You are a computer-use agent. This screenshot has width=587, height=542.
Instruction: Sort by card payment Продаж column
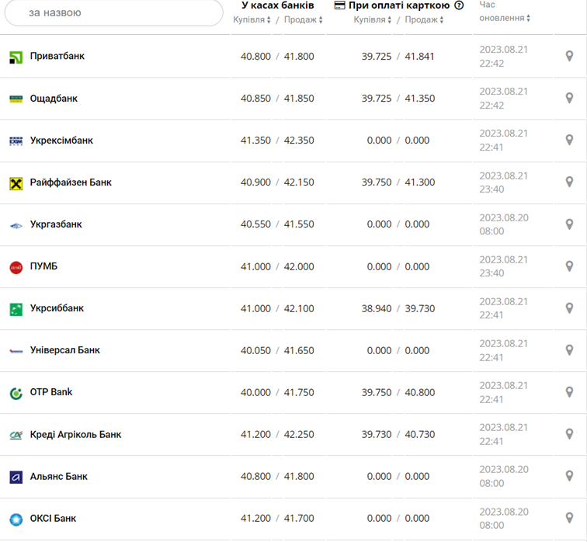coord(425,20)
